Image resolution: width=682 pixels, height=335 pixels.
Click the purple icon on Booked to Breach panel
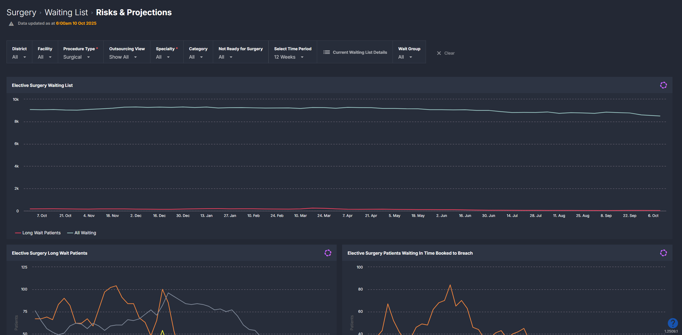coord(663,253)
